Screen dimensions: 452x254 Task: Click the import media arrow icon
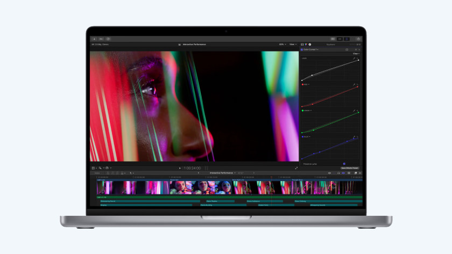point(95,39)
